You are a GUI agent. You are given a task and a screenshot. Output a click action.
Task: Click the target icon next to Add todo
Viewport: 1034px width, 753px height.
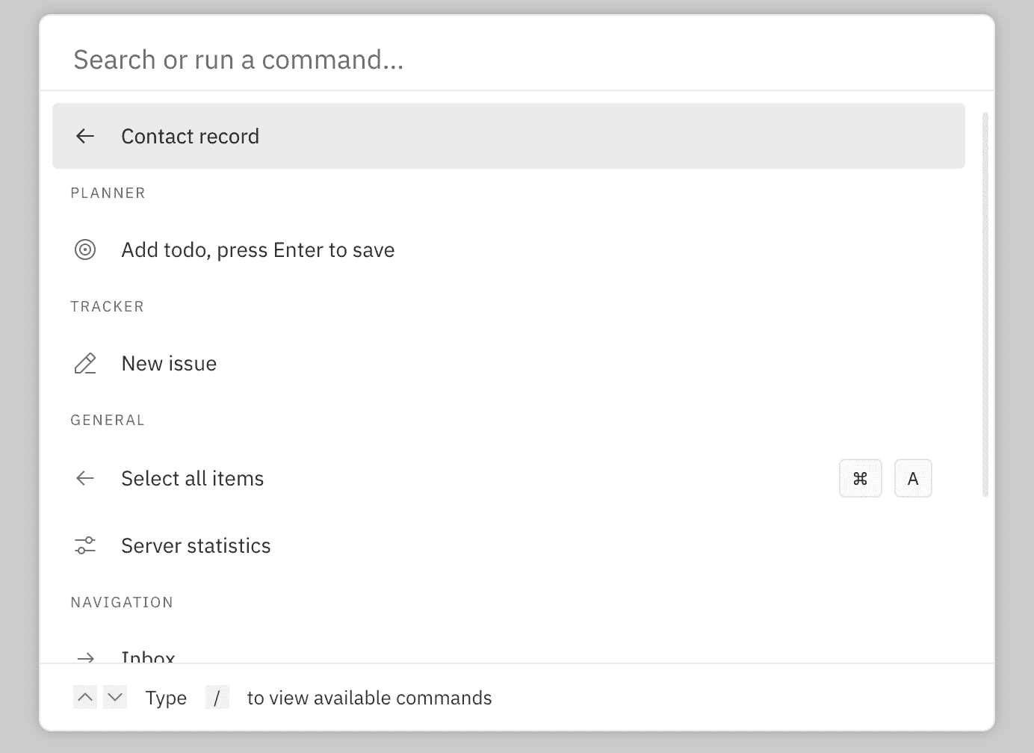85,250
